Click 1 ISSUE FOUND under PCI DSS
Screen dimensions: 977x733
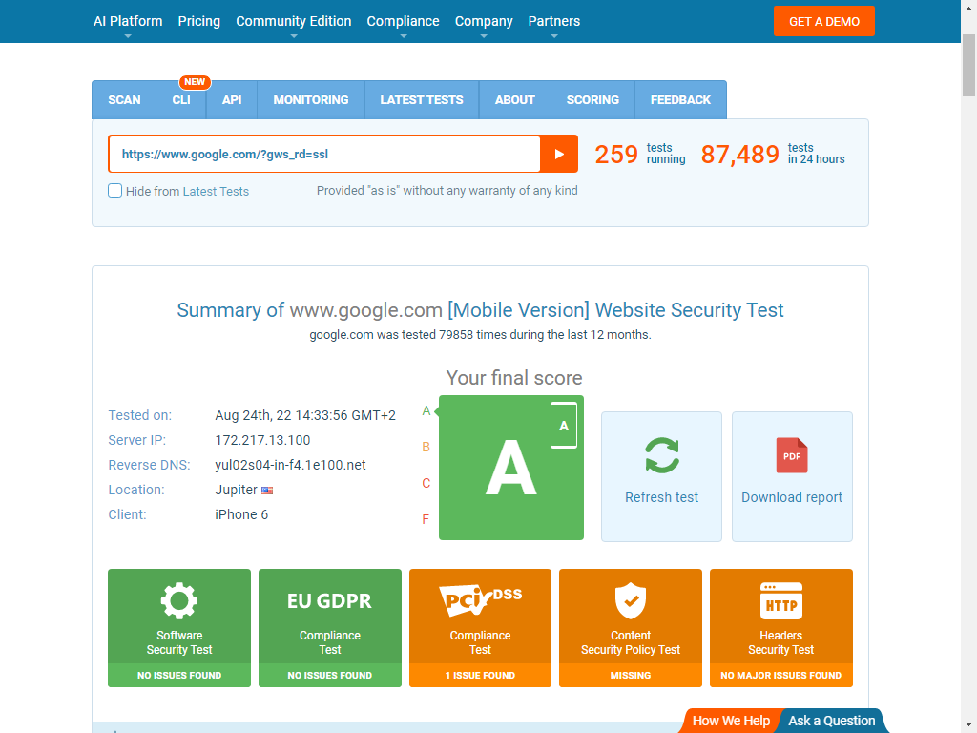click(481, 675)
